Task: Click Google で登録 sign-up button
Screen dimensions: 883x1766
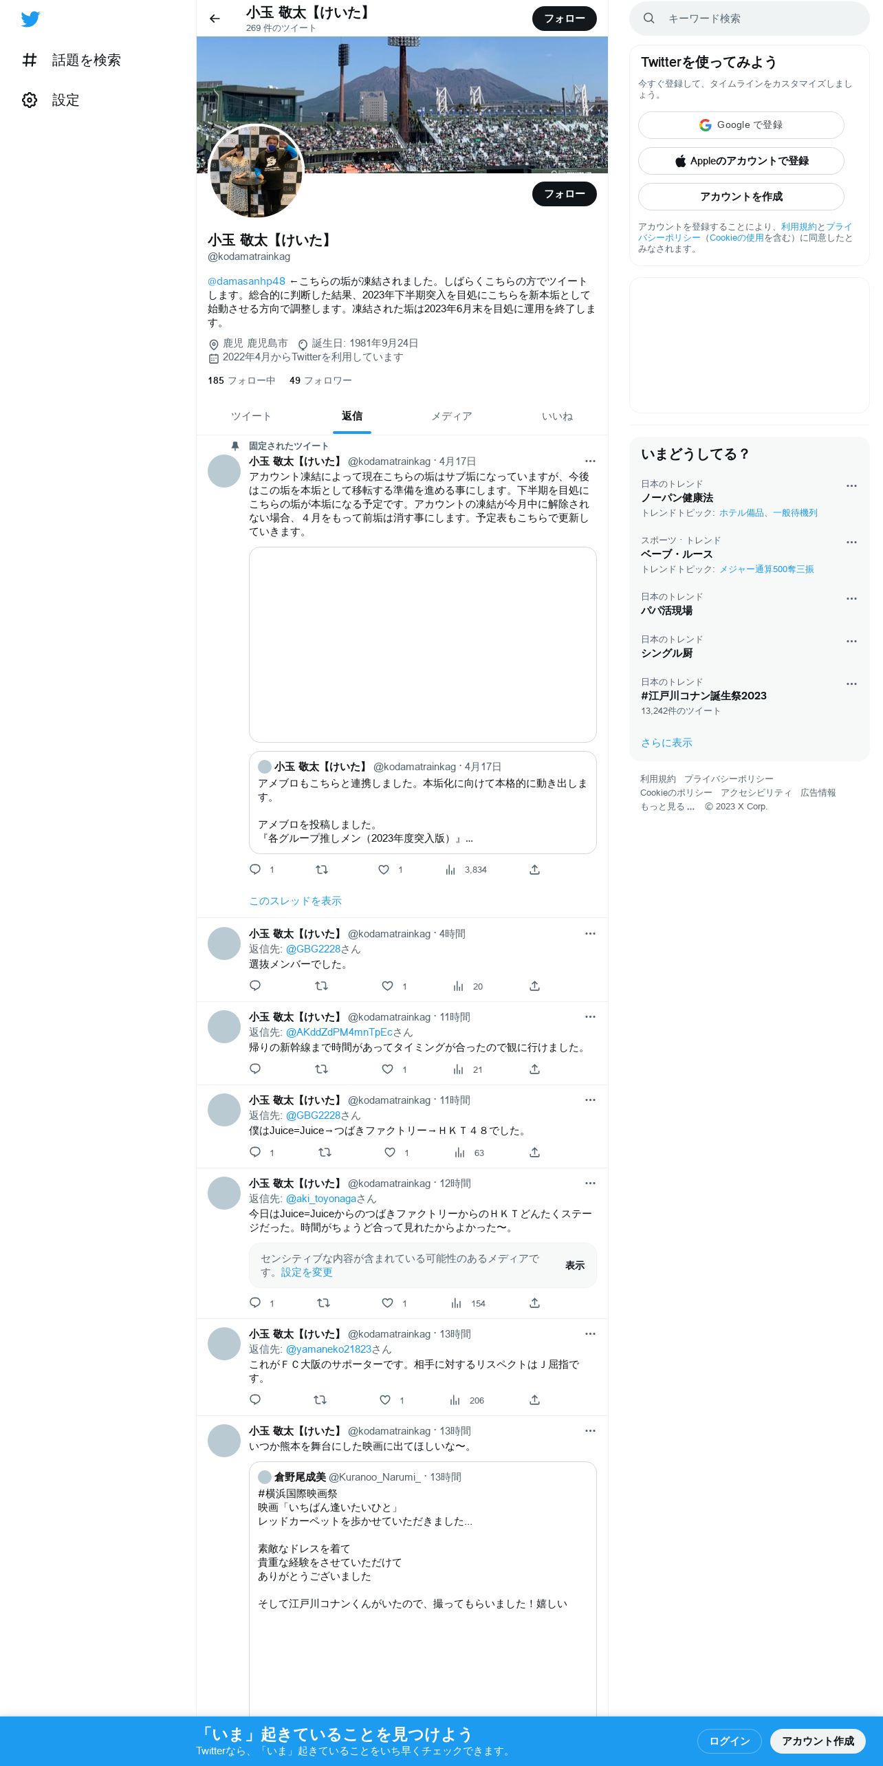Action: click(741, 125)
